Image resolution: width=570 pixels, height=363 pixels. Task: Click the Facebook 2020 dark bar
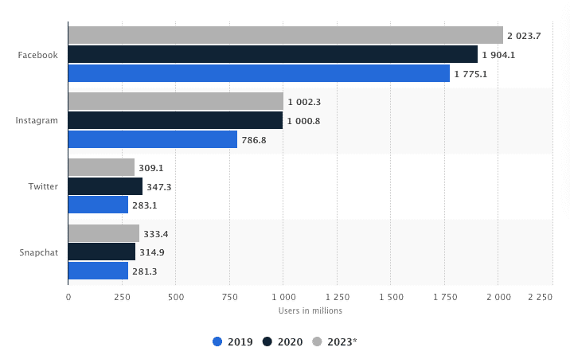[x=273, y=54]
